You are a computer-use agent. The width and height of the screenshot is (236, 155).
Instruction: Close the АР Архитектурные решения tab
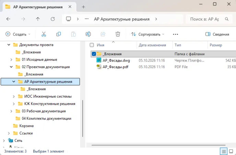coord(70,7)
